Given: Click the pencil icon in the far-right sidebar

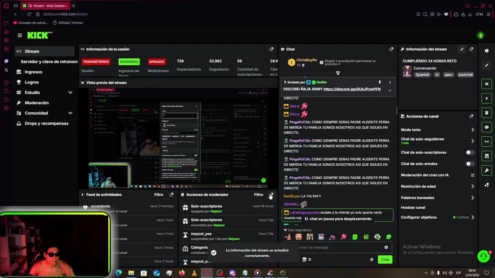Looking at the screenshot, I should click(486, 65).
